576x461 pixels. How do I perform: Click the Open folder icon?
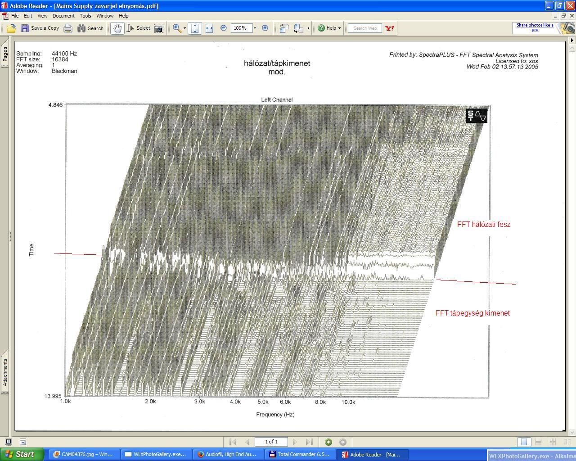11,28
